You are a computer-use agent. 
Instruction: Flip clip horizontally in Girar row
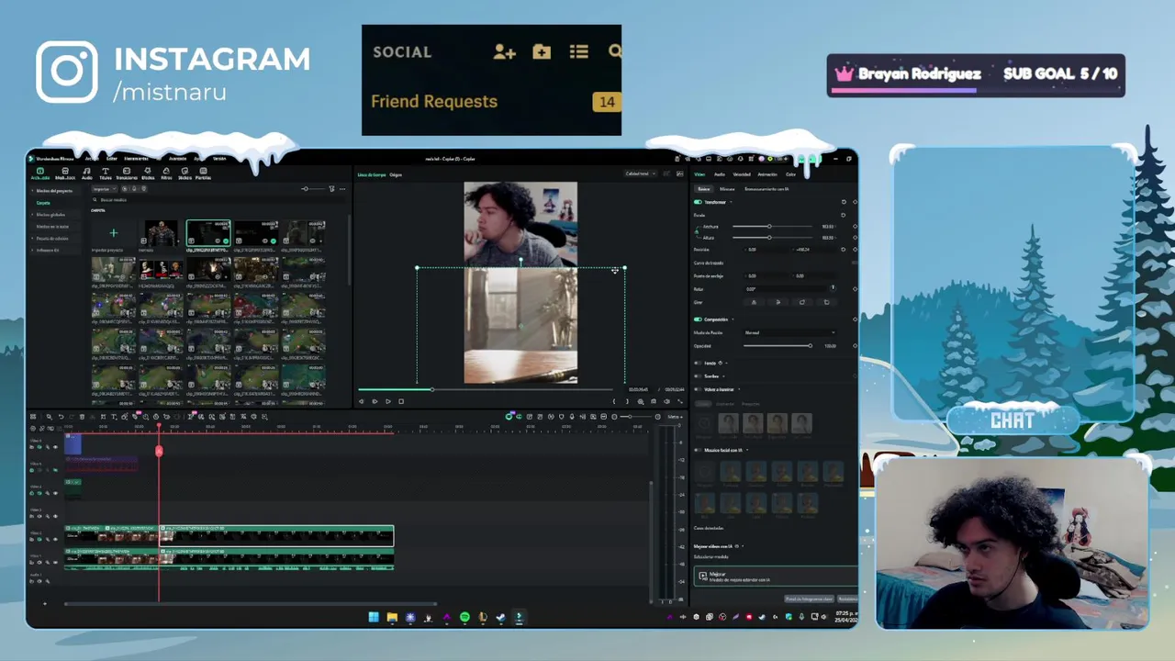pyautogui.click(x=754, y=302)
